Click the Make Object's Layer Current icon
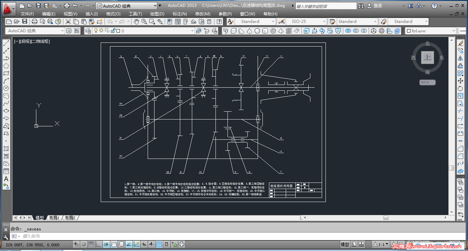 click(x=199, y=31)
